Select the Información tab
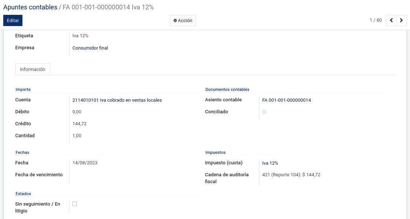The width and height of the screenshot is (410, 219). coord(33,69)
